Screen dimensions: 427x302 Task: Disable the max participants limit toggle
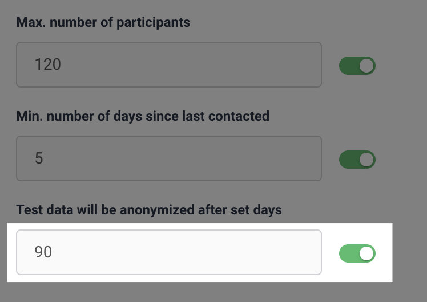click(357, 66)
